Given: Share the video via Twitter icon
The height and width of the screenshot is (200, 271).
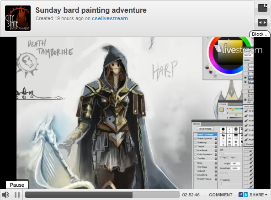Looking at the screenshot, I should coord(246,195).
